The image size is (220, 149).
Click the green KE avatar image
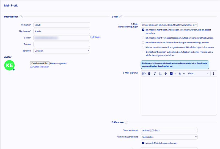pos(9,65)
